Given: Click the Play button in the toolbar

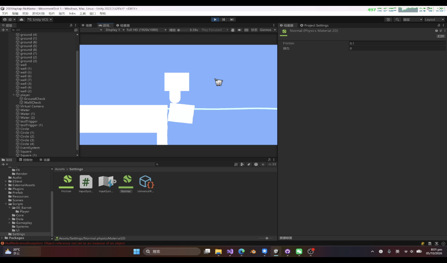Looking at the screenshot, I should click(x=215, y=20).
